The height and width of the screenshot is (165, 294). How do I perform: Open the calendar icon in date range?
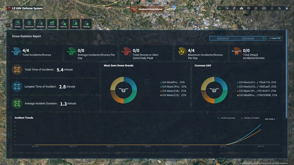263,38
